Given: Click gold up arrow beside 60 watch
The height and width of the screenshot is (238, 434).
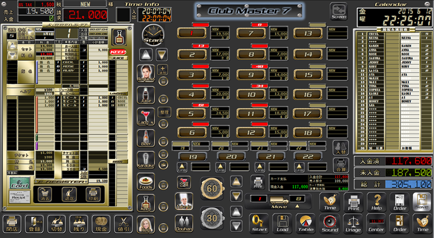Looking at the screenshot, I should click(236, 182).
